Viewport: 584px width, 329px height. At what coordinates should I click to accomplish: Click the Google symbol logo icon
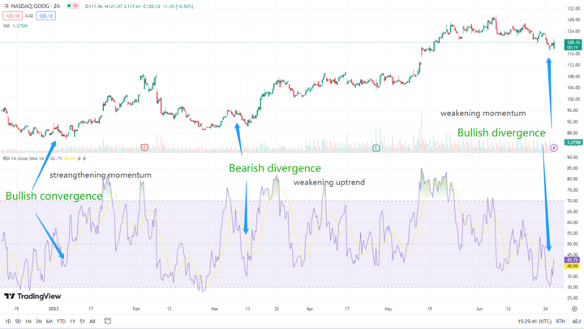(6, 6)
